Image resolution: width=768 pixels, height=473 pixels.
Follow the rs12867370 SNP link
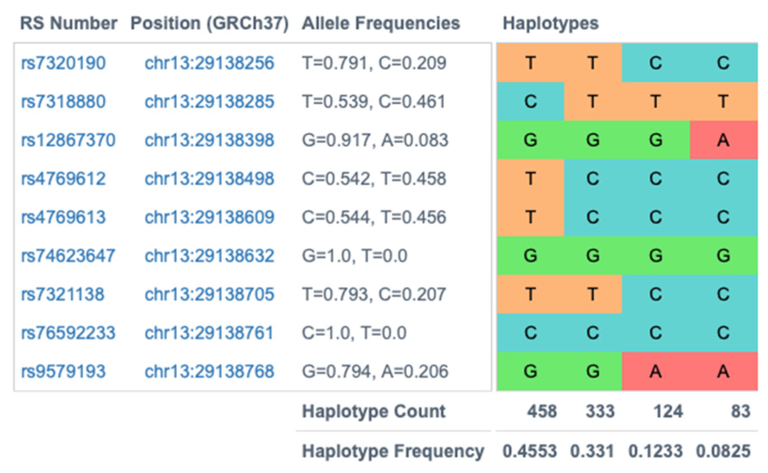pos(68,140)
